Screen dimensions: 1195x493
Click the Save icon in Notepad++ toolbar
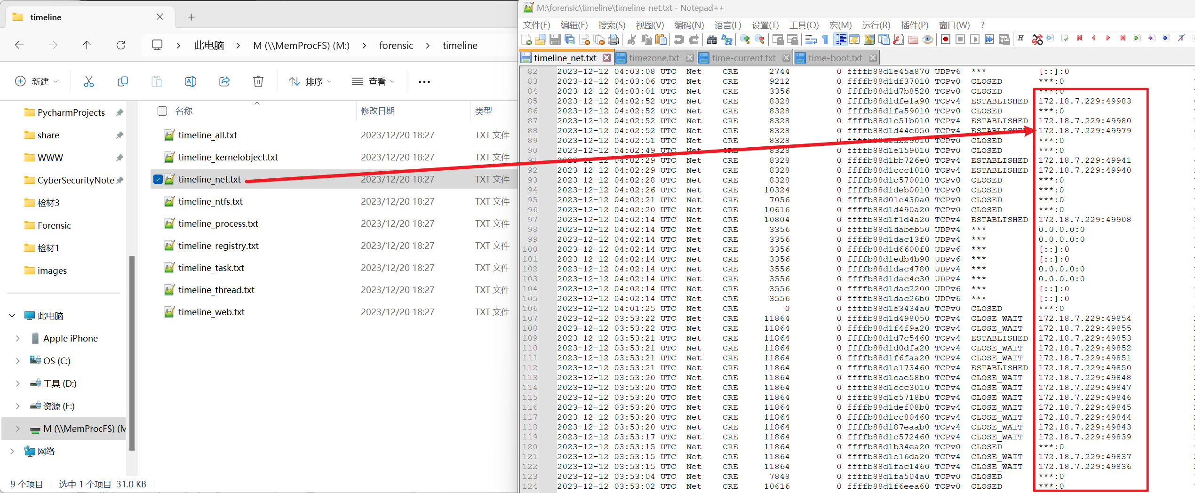point(555,40)
